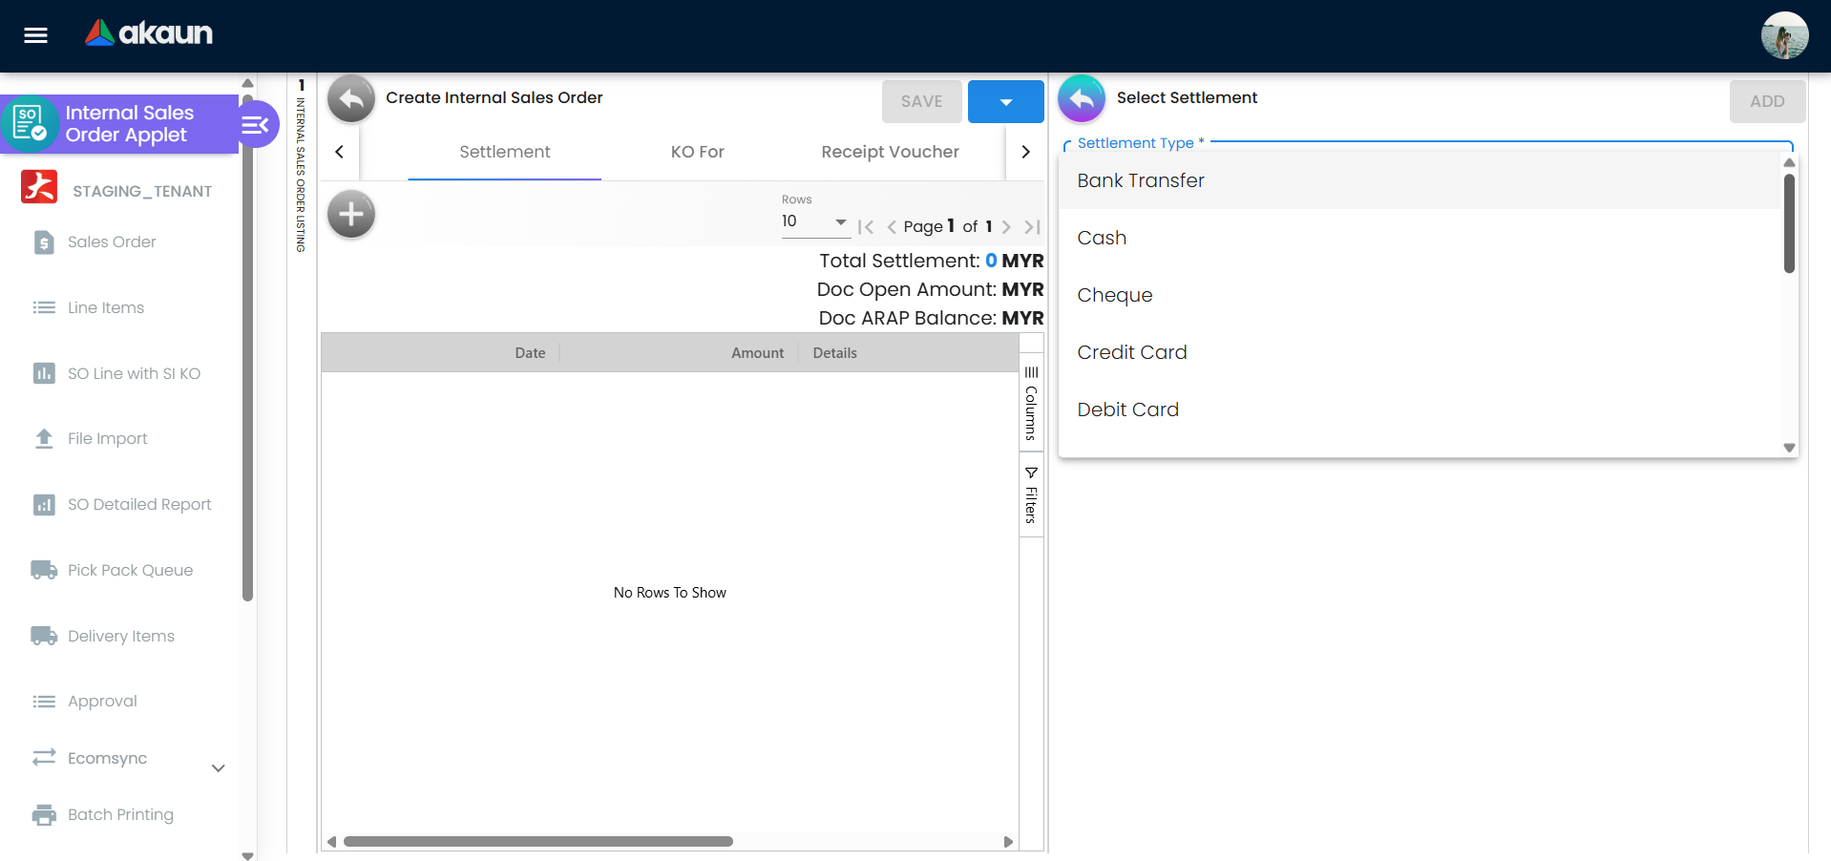1831x861 pixels.
Task: Open Batch Printing in the sidebar
Action: 120,814
